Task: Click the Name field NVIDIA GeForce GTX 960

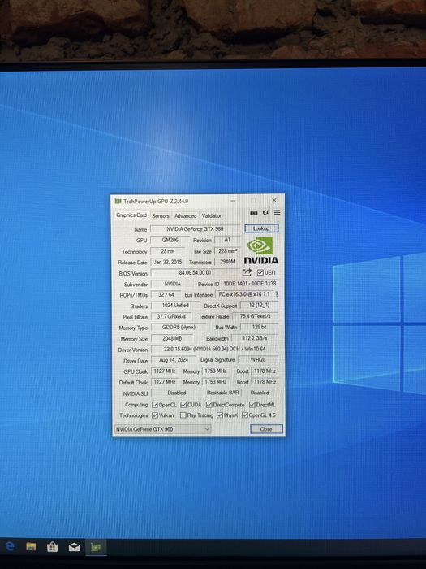Action: (195, 229)
